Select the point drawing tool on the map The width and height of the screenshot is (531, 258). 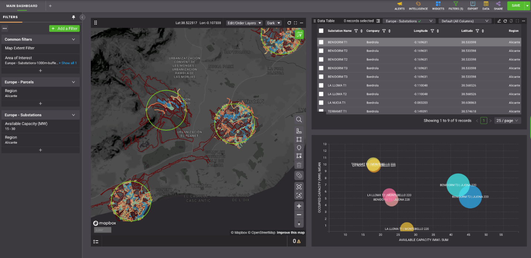click(299, 147)
